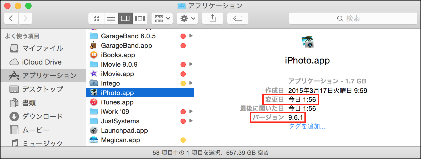Switch to Cover Flow view
Viewport: 421px width, 159px height.
coord(140,18)
